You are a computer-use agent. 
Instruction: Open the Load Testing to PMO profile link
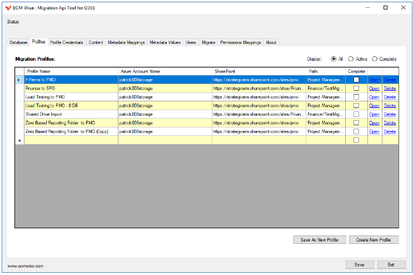click(x=374, y=97)
